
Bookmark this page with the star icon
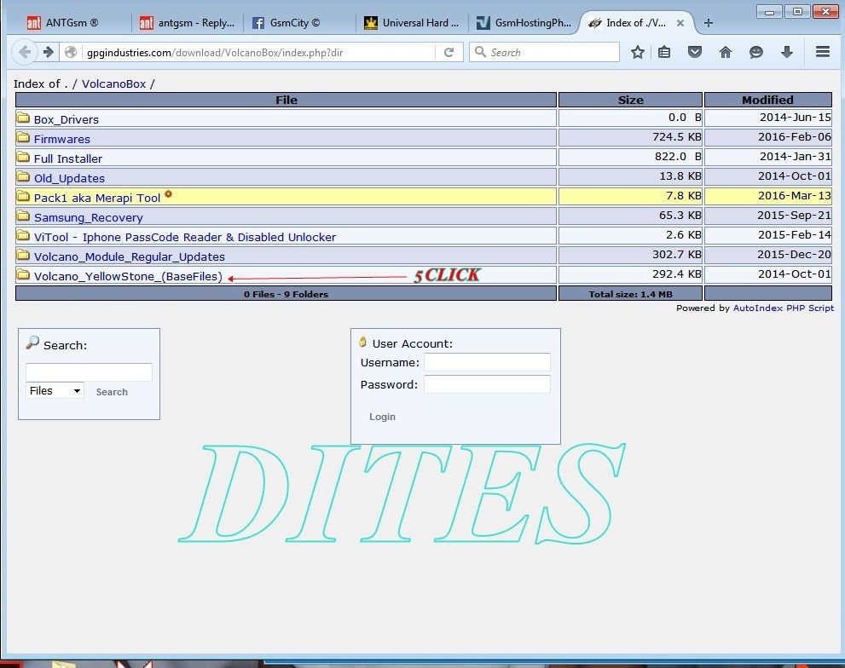click(x=638, y=52)
